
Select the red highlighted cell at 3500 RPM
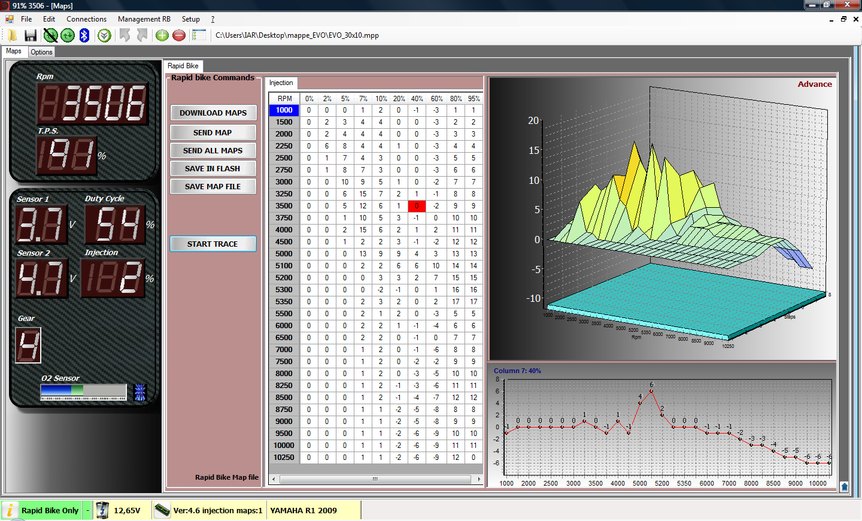click(x=417, y=206)
